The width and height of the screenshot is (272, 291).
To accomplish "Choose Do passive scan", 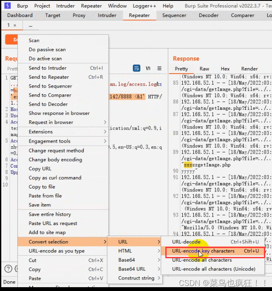I will (x=63, y=49).
